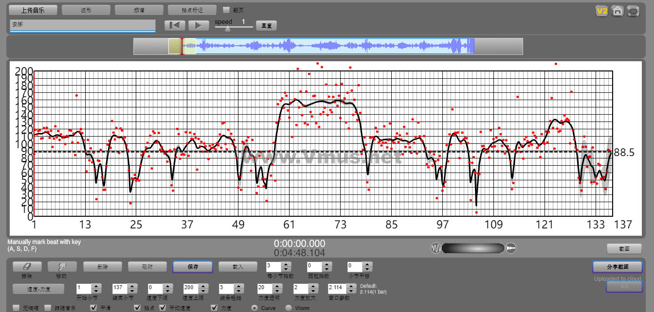Play the loaded music
654x312 pixels.
pyautogui.click(x=199, y=25)
